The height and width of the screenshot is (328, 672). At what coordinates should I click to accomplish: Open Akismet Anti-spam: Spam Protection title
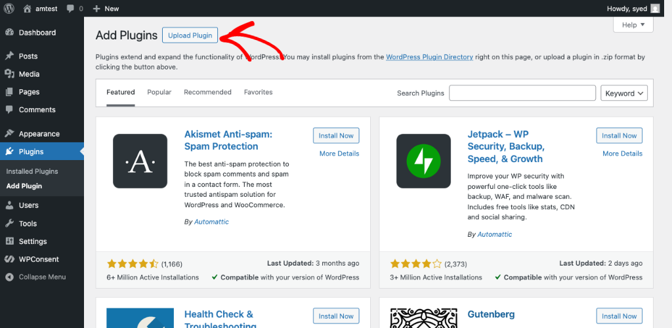tap(228, 140)
